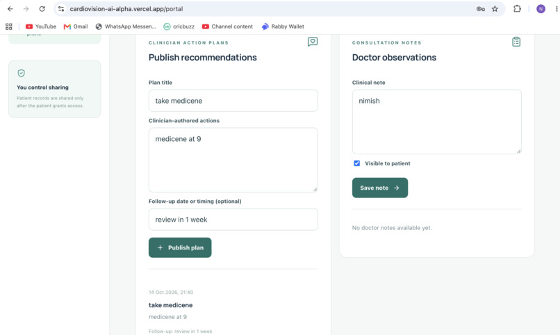Open the YouTube bookmark

(41, 26)
